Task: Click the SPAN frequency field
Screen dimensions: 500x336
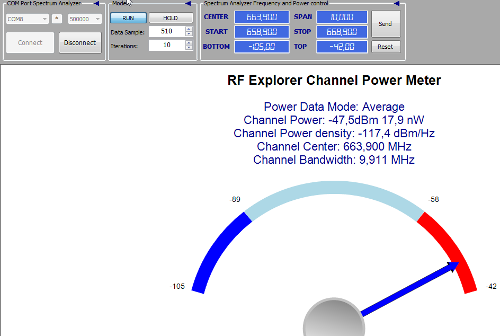Action: point(342,17)
